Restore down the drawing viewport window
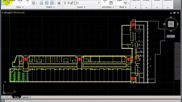The width and height of the screenshot is (182, 102). click(x=174, y=13)
